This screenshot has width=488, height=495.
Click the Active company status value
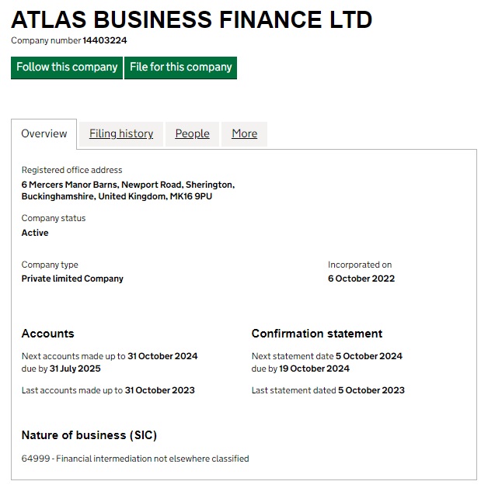(x=35, y=233)
